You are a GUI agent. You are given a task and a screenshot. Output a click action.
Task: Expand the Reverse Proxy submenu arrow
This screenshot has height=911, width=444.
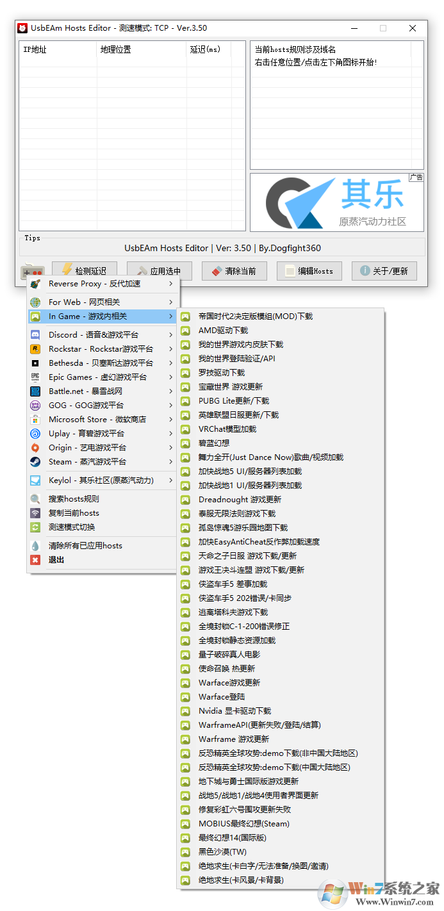pyautogui.click(x=170, y=283)
